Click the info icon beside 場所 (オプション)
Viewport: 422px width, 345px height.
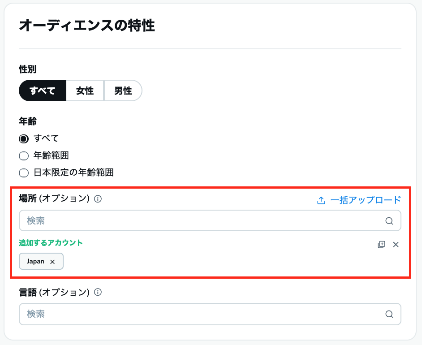(x=98, y=199)
